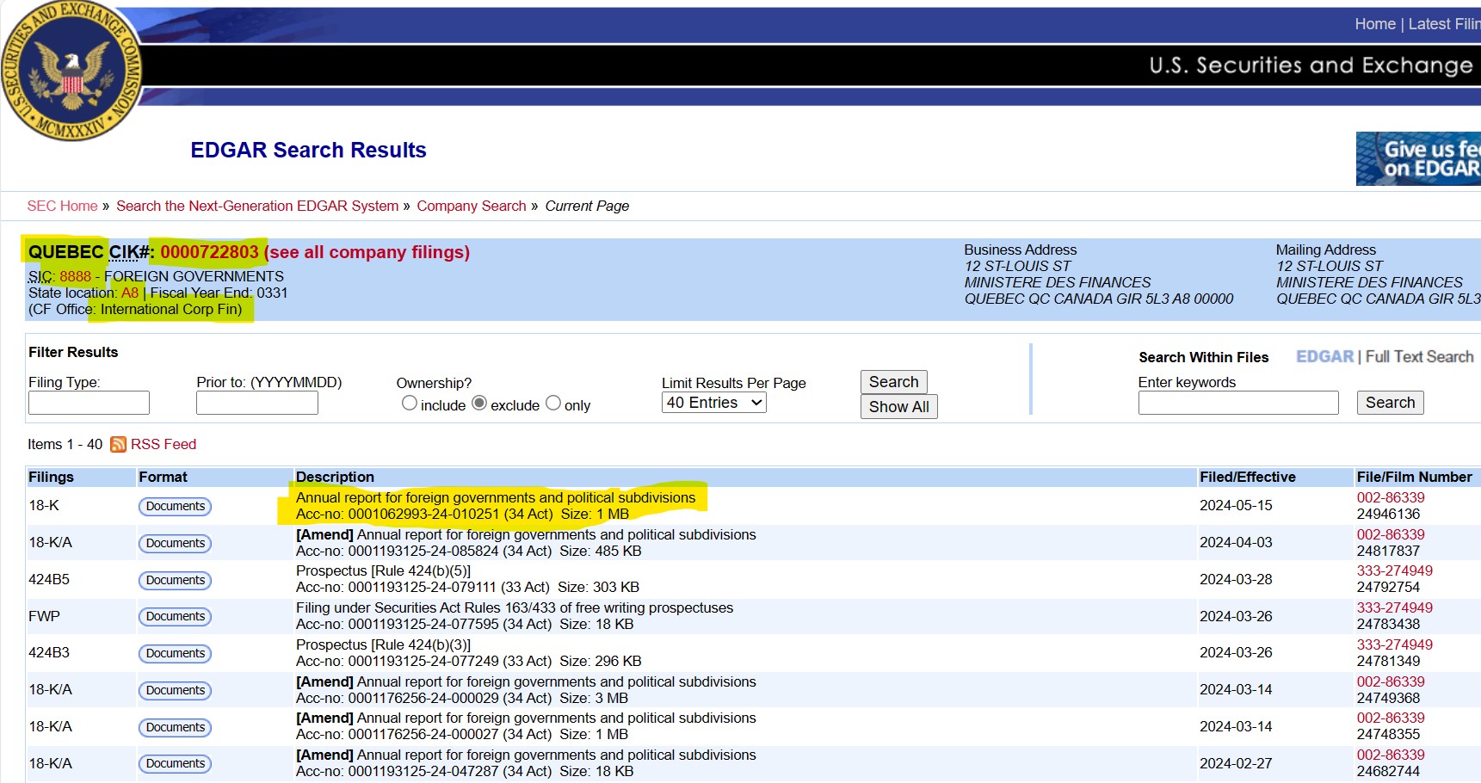Select the EDGAR Search Results heading
The width and height of the screenshot is (1481, 783).
pos(308,151)
